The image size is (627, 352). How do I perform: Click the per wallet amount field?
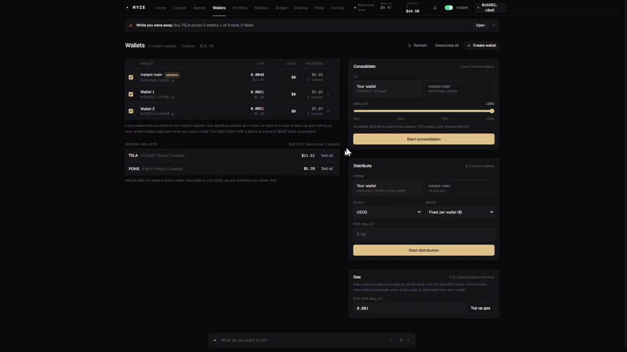(424, 234)
